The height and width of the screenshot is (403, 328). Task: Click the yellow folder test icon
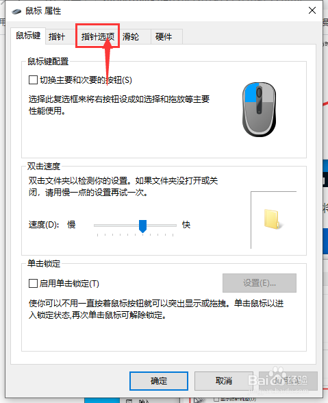click(x=273, y=219)
